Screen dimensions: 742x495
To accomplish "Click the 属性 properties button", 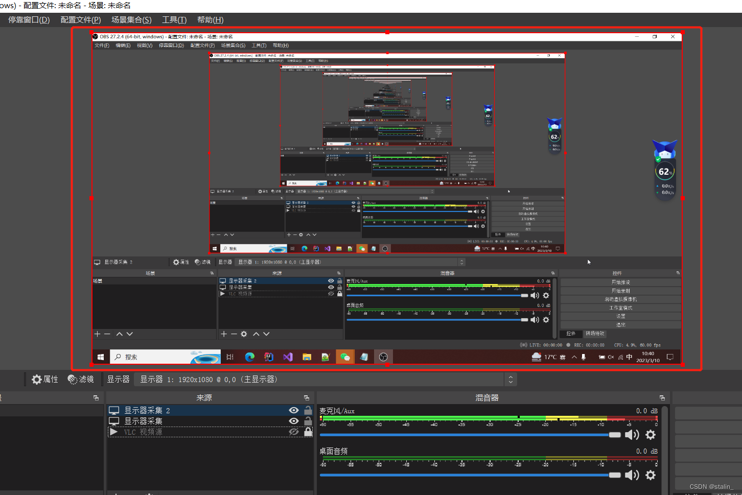I will 45,380.
